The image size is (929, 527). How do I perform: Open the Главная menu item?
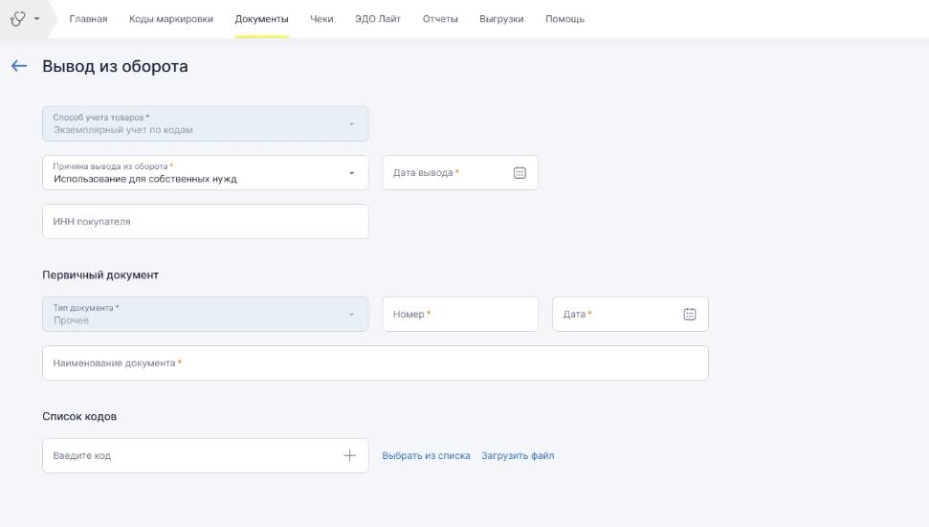[x=88, y=19]
